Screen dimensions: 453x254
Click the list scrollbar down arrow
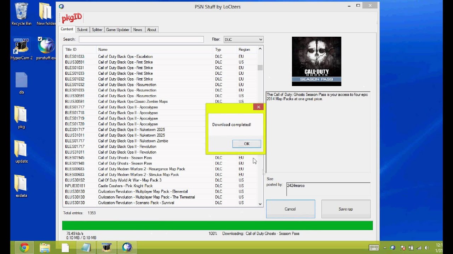coord(260,204)
